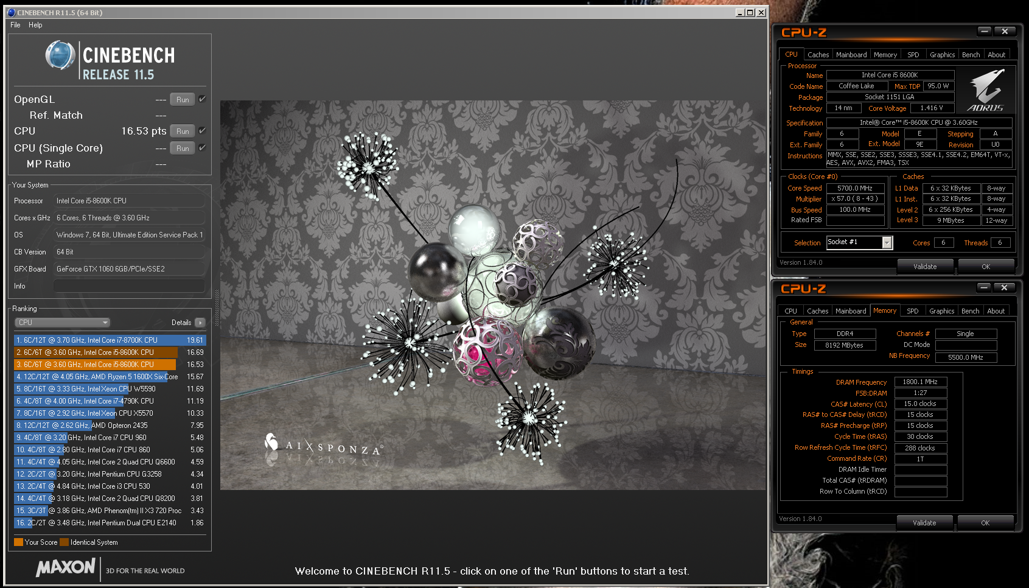1029x588 pixels.
Task: Click the Core Voltage value 1.416 V
Action: point(932,108)
